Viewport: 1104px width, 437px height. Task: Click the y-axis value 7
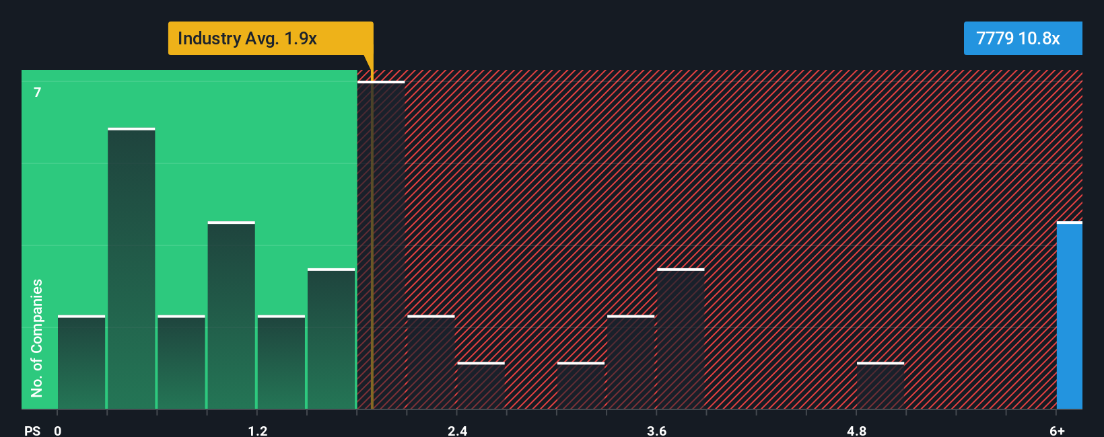pos(38,92)
